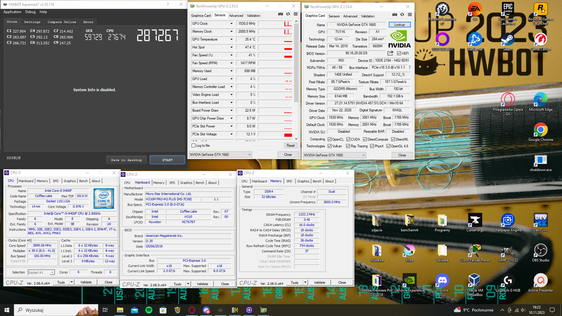Open Battle.net desktop icon
562x316 pixels.
coord(475,41)
